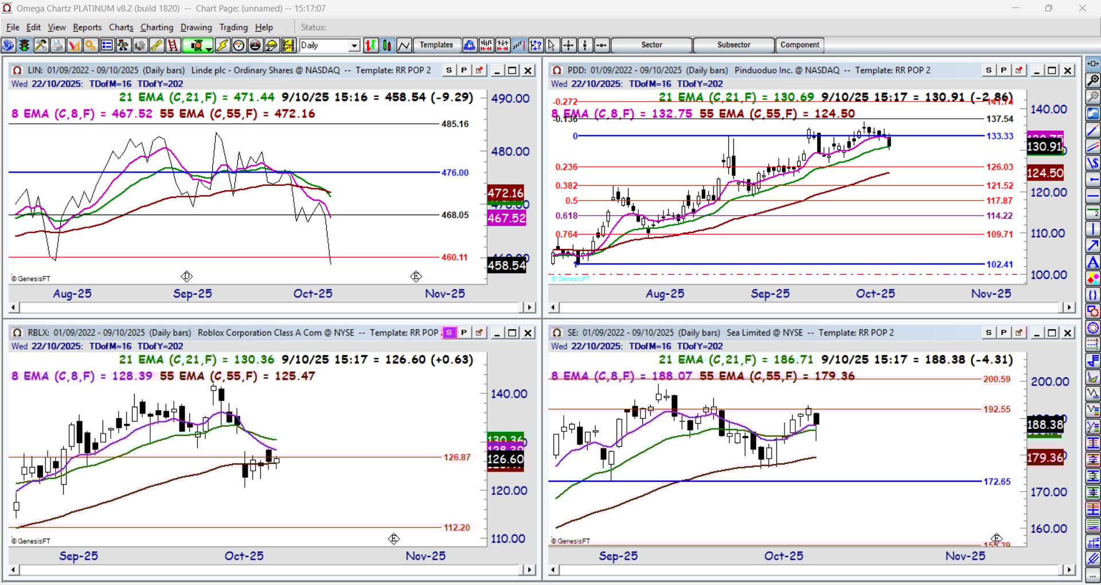
Task: Toggle candlestick chart style button
Action: 388,45
